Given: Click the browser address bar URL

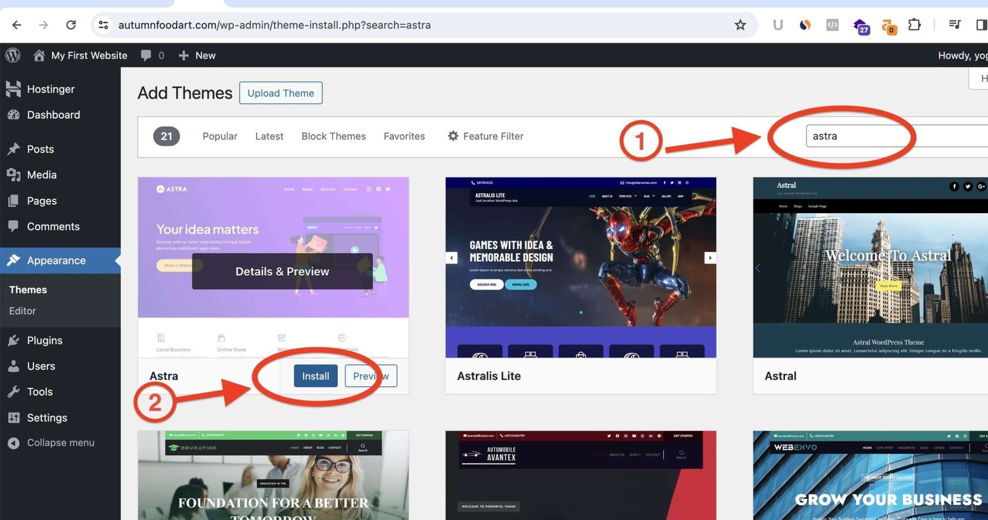Looking at the screenshot, I should click(275, 25).
